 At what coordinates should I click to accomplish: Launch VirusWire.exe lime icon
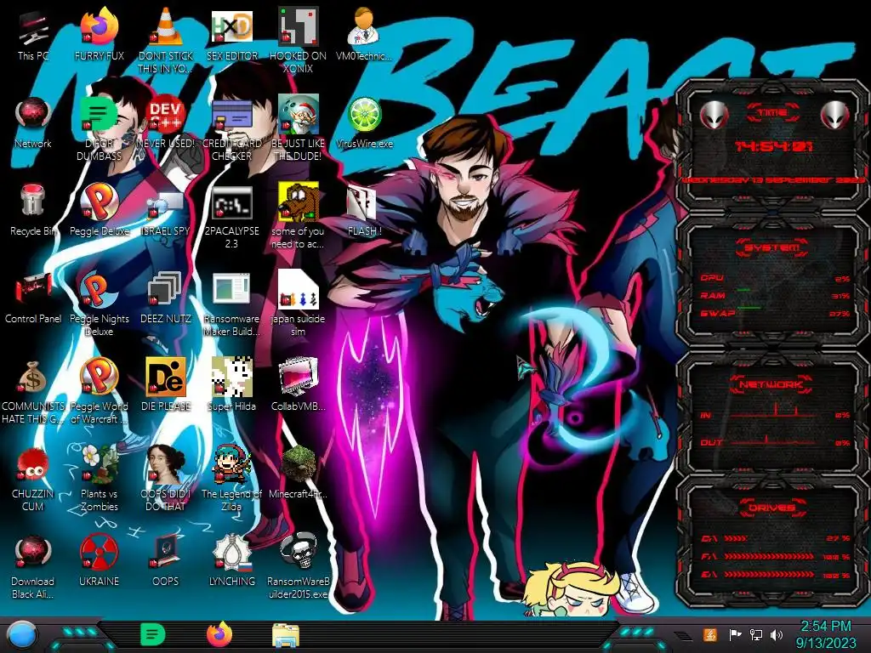pyautogui.click(x=364, y=123)
